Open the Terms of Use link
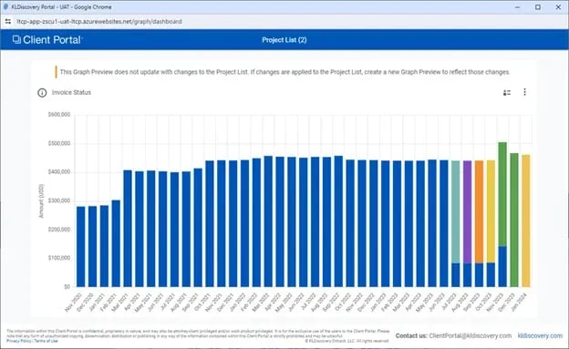 click(46, 341)
